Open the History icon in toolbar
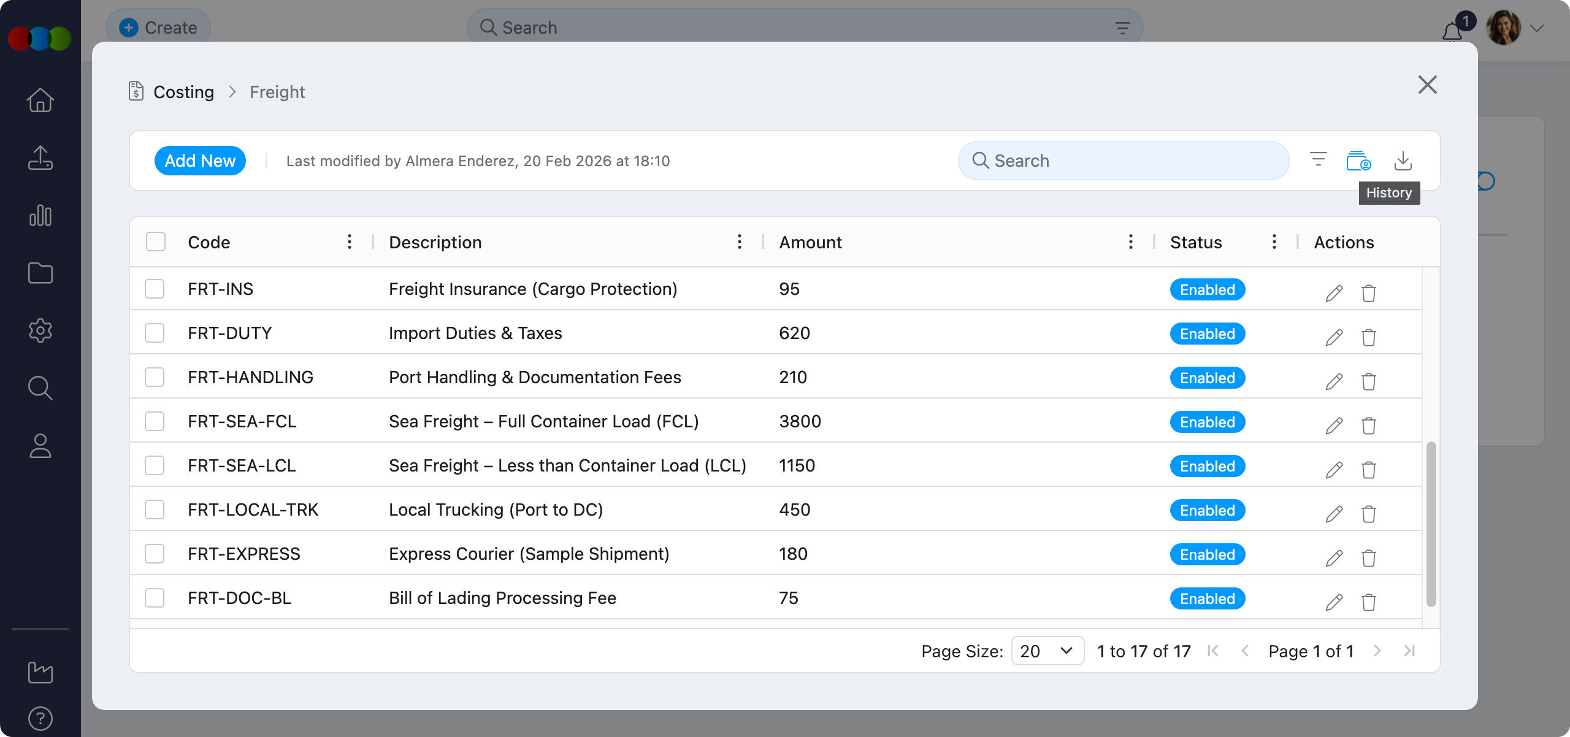 coord(1358,161)
